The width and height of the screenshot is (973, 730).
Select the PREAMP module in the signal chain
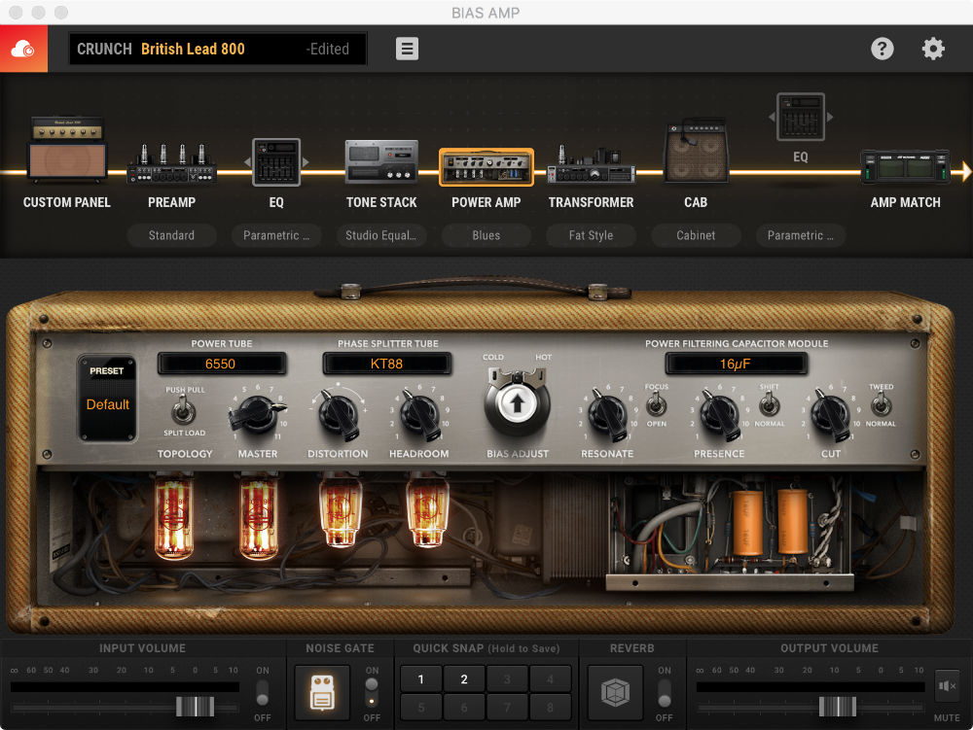(x=171, y=160)
